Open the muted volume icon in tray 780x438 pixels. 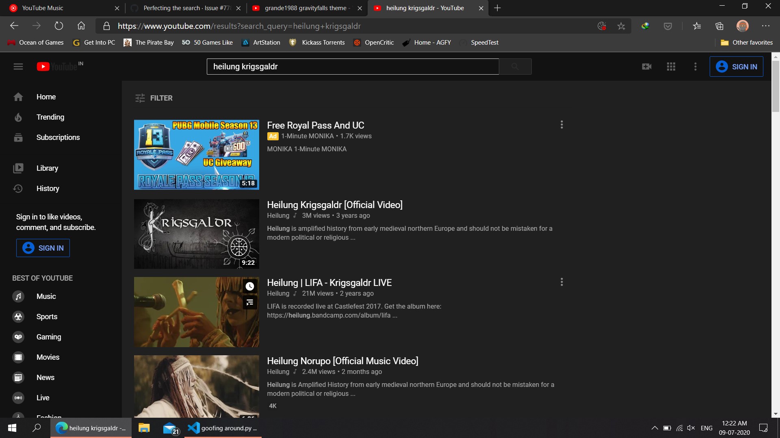point(691,428)
